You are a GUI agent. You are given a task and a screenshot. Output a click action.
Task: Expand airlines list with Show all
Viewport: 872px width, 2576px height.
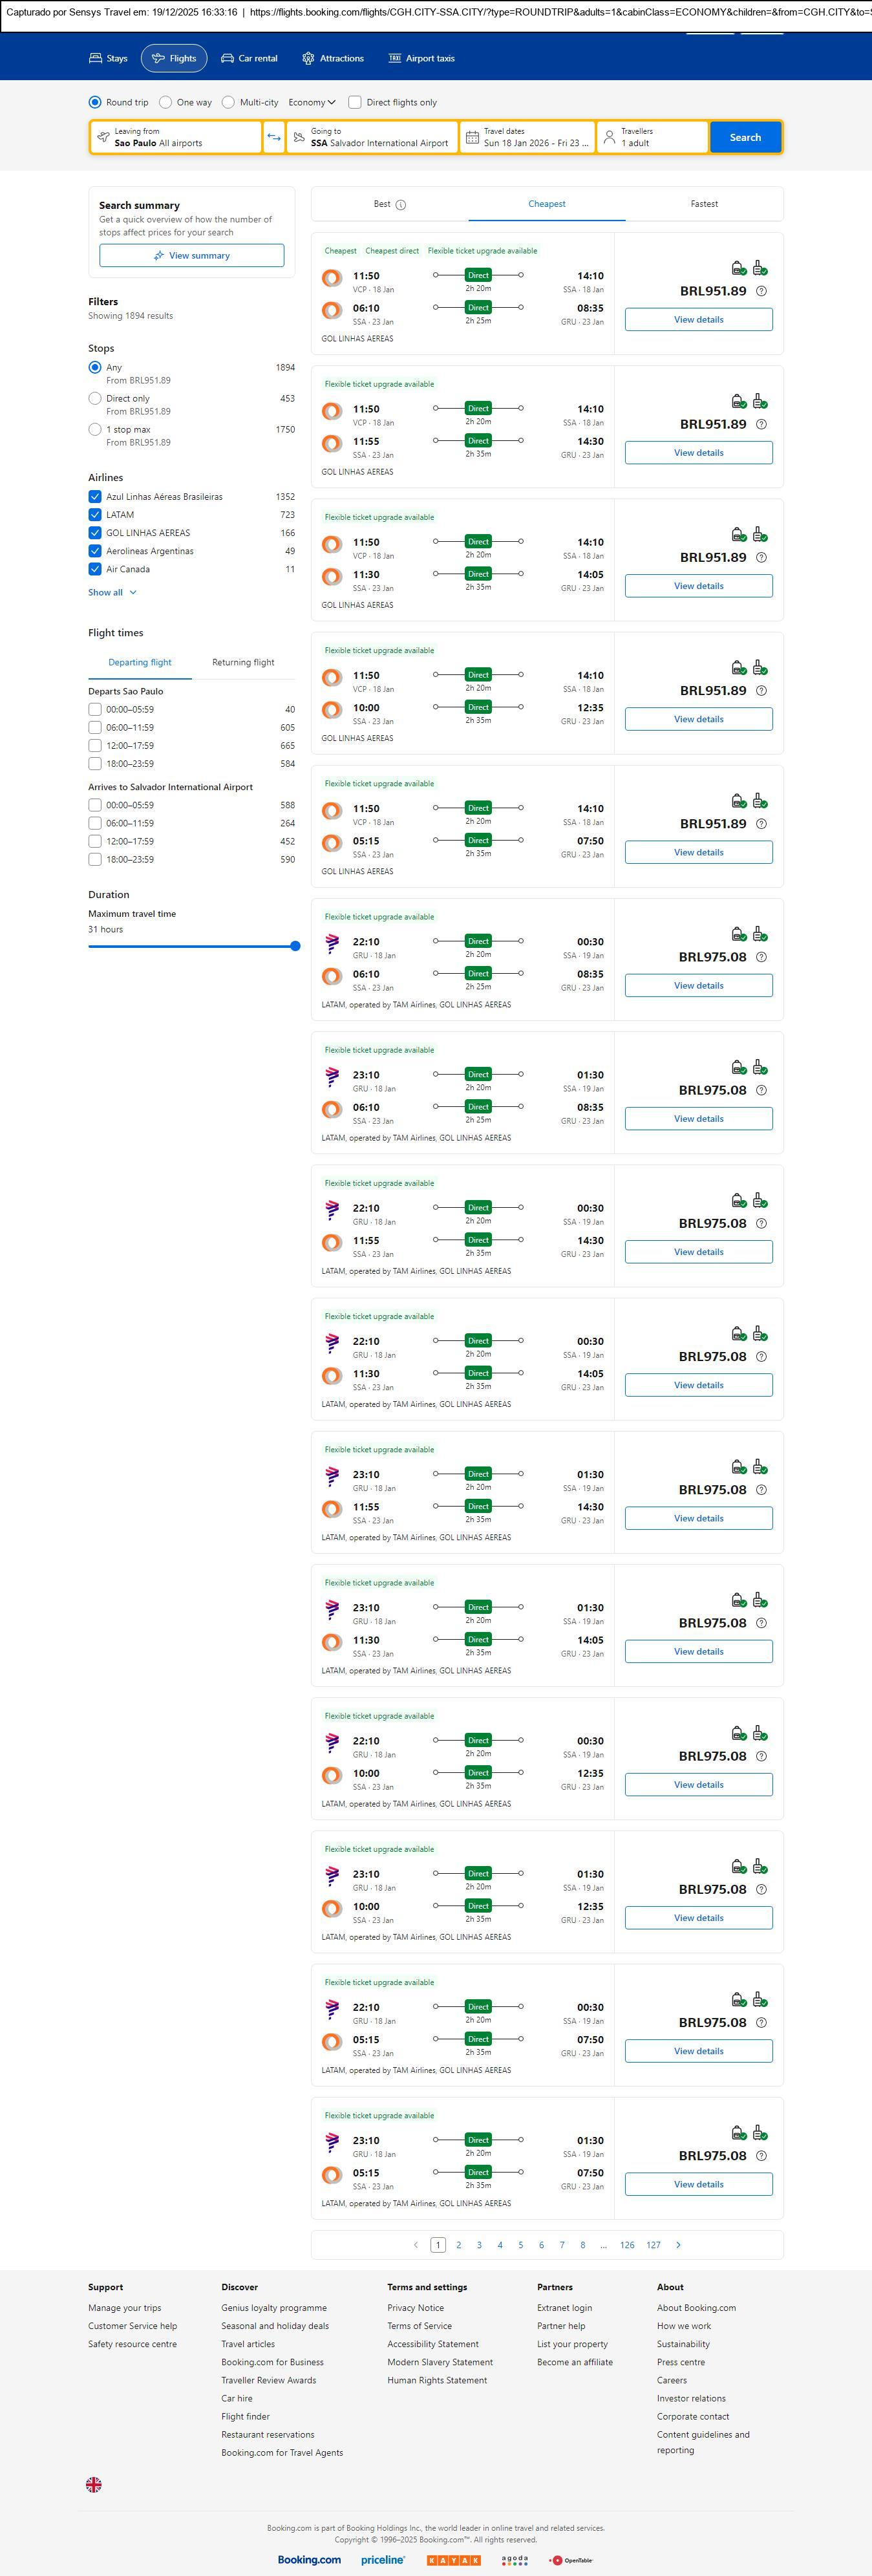coord(112,592)
